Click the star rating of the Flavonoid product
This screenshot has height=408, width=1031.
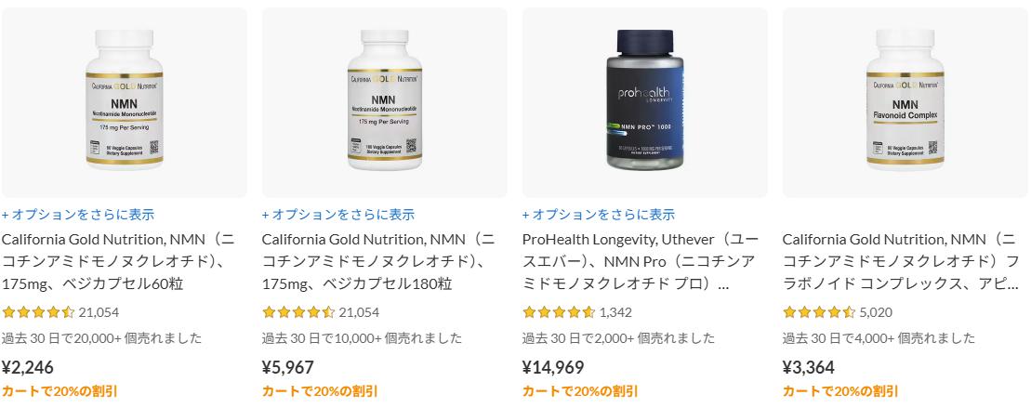click(819, 312)
